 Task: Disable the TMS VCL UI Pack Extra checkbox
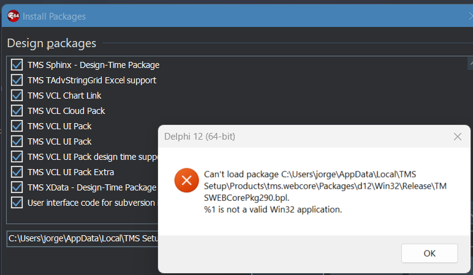point(17,172)
